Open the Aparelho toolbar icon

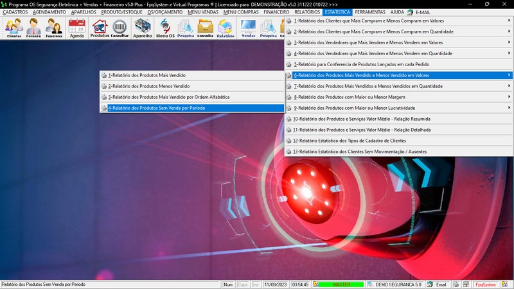[x=143, y=28]
